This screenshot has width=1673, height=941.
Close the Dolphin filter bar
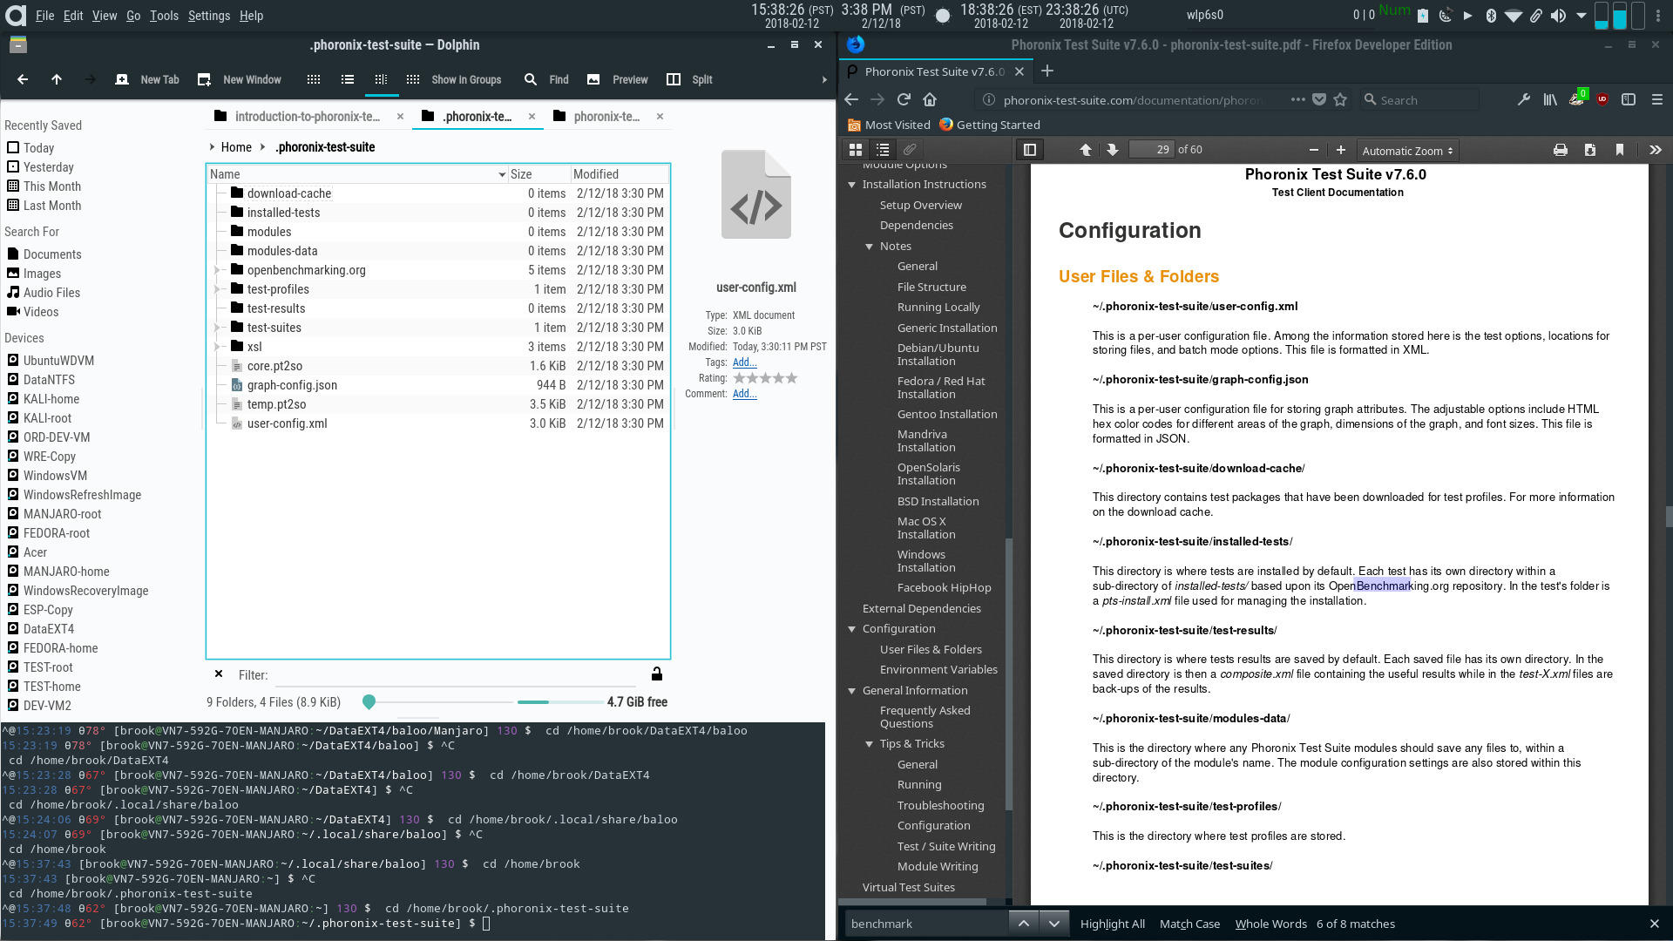point(219,674)
